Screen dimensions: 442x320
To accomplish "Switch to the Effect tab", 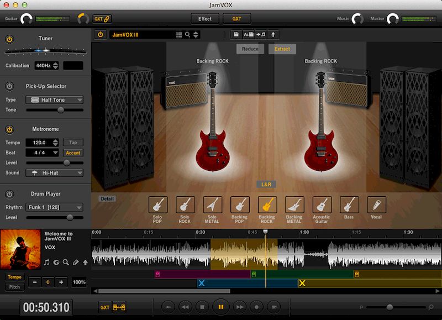I will coord(204,18).
